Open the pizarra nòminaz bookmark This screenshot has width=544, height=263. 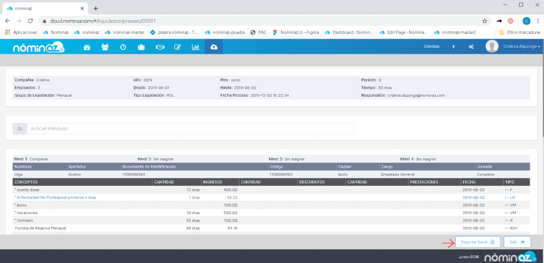pos(174,32)
